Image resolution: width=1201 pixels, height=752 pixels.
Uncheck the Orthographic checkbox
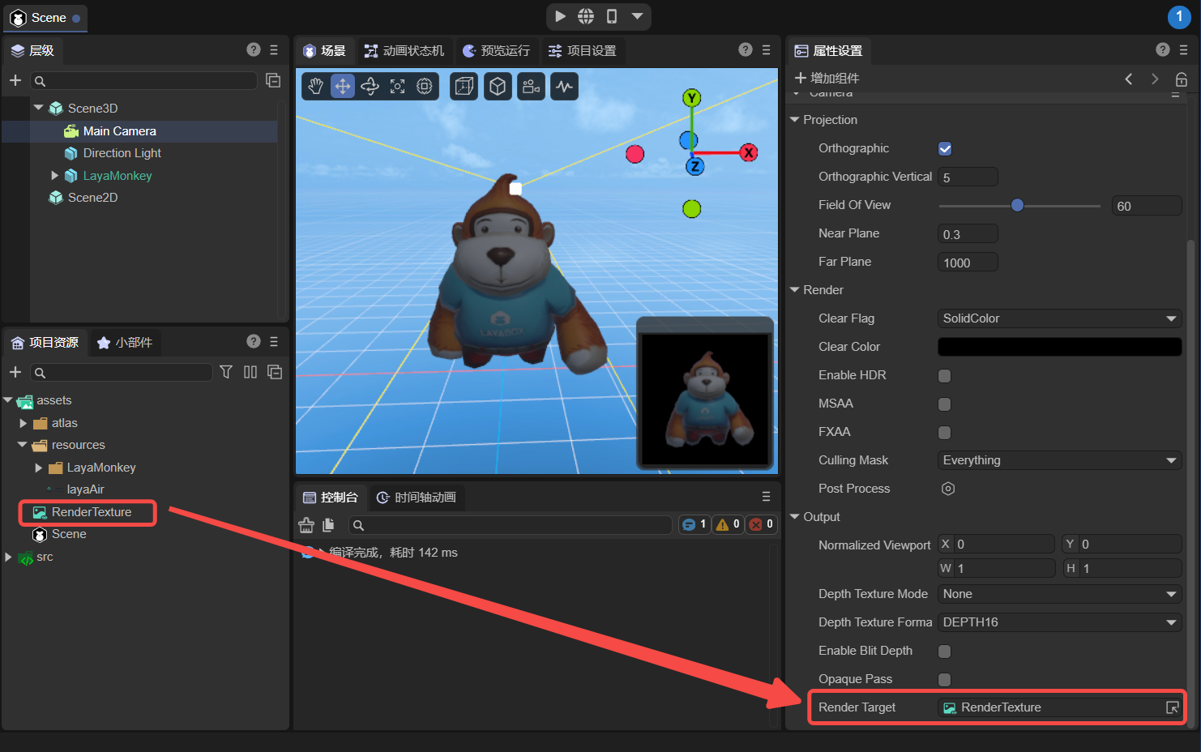(x=945, y=149)
